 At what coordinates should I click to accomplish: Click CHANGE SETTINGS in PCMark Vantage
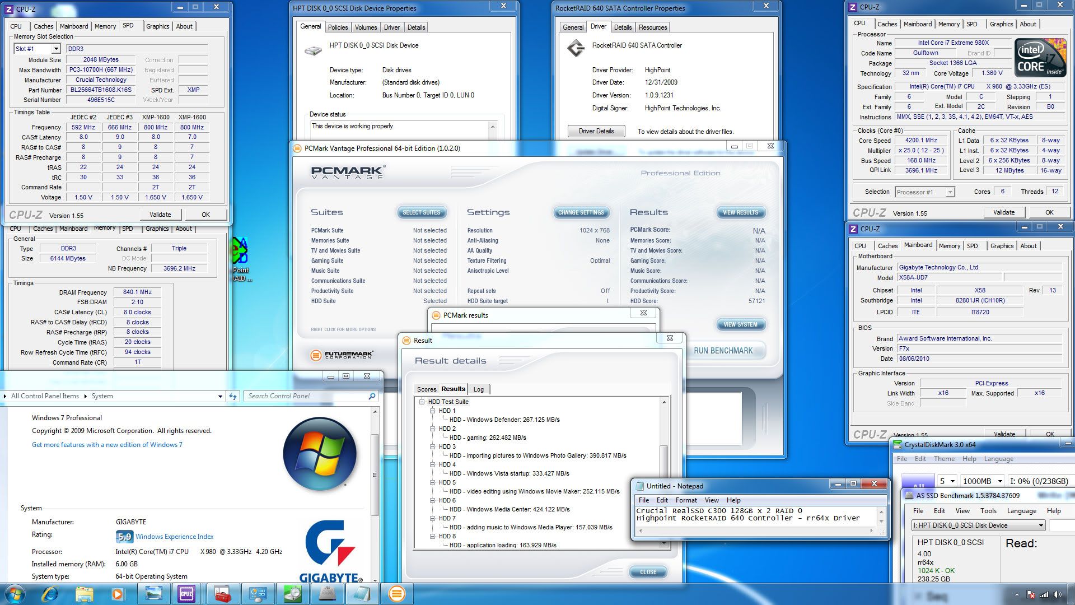point(581,212)
